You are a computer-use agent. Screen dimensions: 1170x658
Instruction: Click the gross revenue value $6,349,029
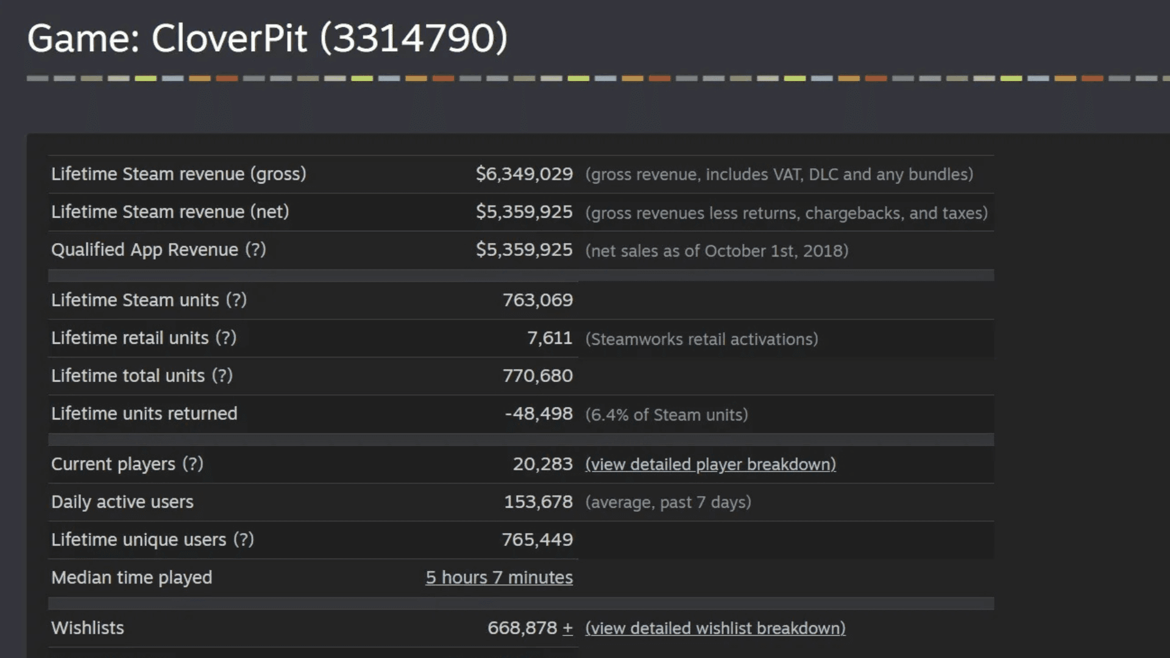(524, 174)
